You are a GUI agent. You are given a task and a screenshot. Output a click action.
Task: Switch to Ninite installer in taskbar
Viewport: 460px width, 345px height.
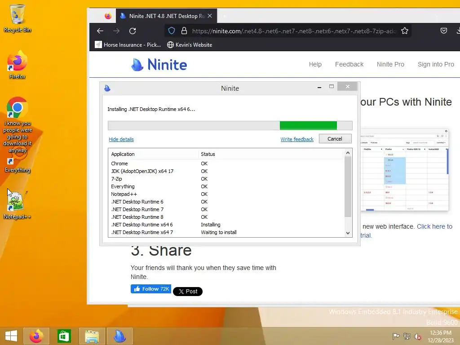click(x=119, y=336)
